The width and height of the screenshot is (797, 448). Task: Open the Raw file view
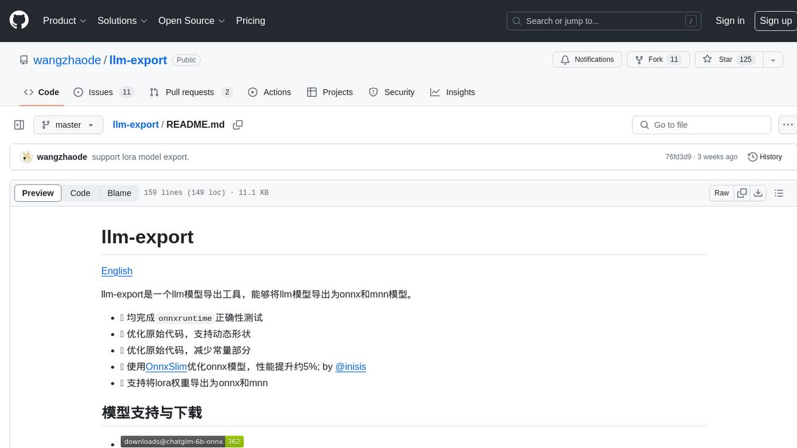point(721,193)
